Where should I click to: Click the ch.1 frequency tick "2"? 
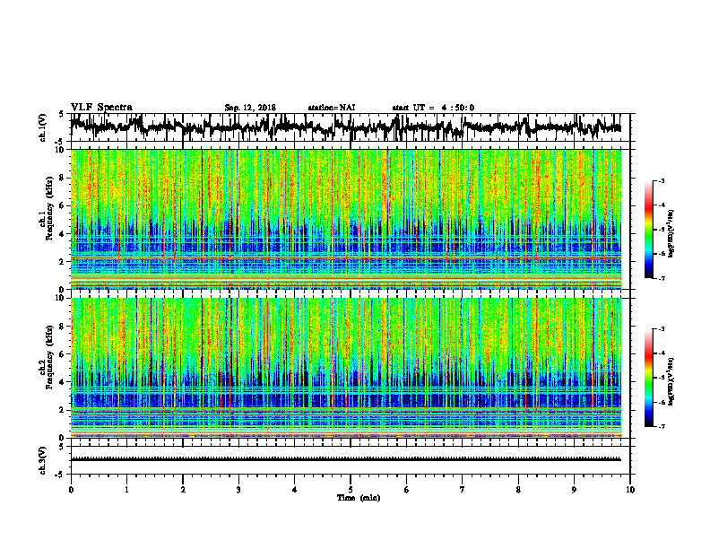[x=62, y=262]
